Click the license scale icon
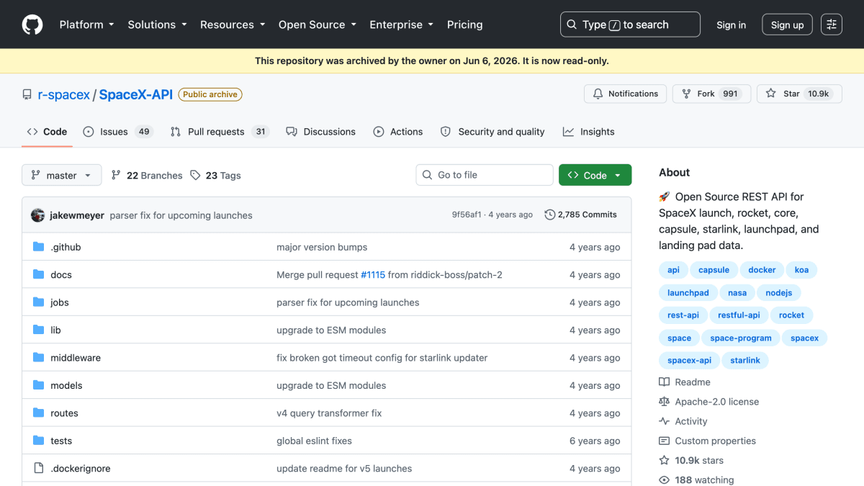 664,402
